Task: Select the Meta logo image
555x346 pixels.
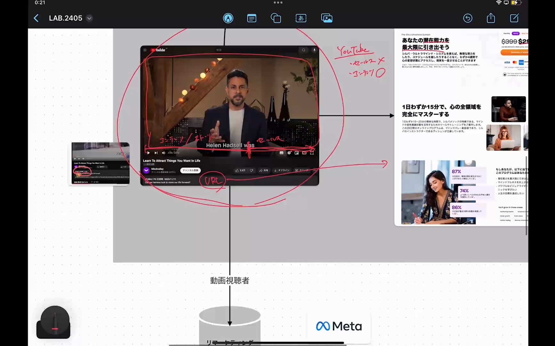Action: tap(339, 326)
